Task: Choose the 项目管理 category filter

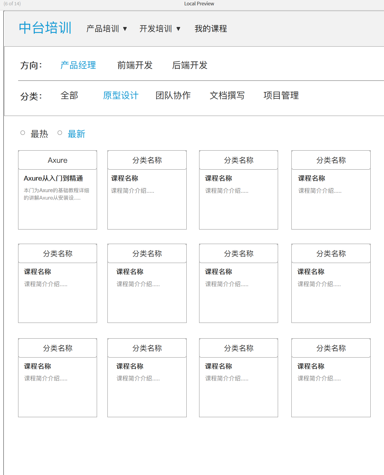Action: coord(281,95)
